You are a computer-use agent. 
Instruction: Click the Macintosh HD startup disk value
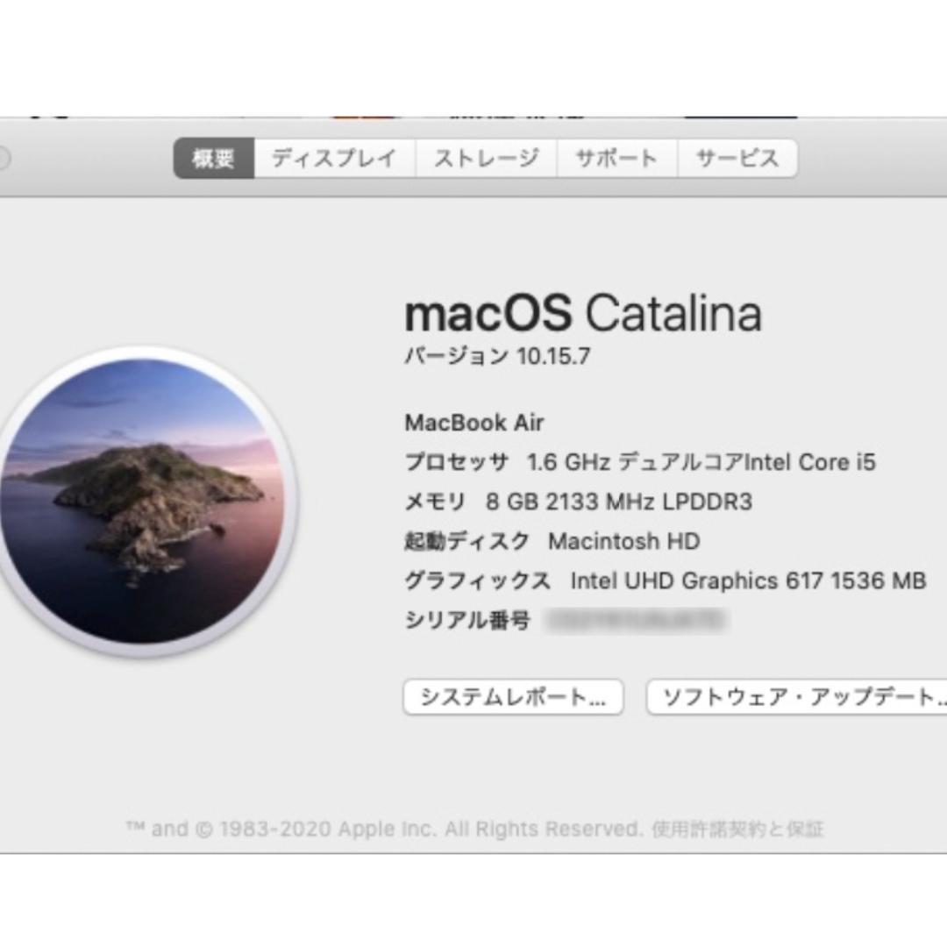point(624,541)
